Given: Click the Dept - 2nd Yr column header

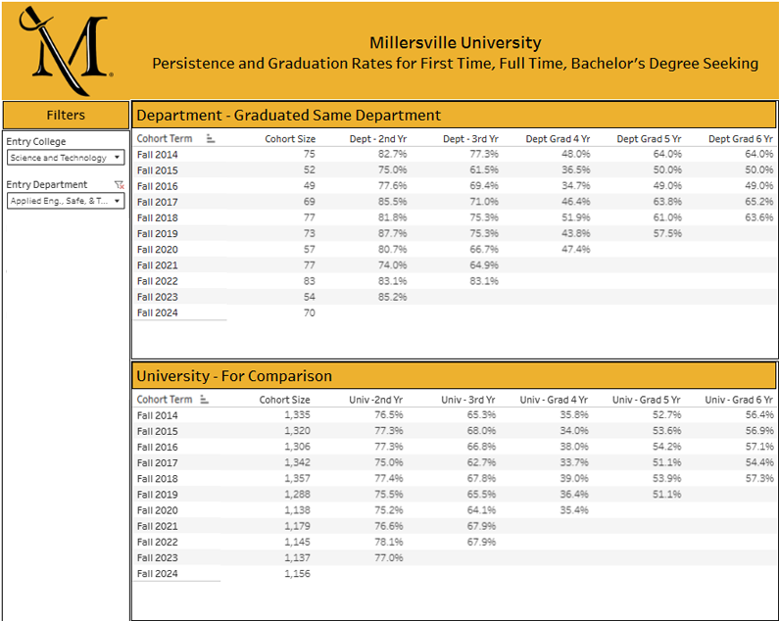Looking at the screenshot, I should pos(377,139).
